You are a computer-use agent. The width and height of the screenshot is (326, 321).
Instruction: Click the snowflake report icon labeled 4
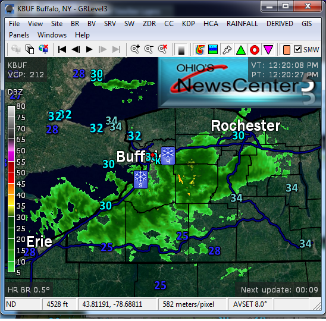pos(168,155)
